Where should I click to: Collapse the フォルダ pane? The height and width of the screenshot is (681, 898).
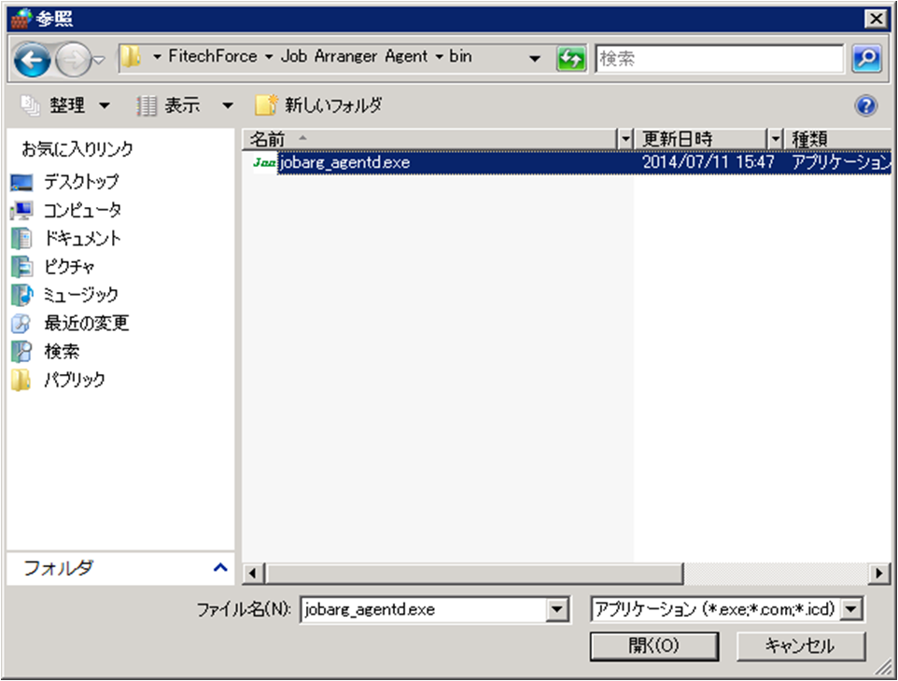(x=218, y=568)
